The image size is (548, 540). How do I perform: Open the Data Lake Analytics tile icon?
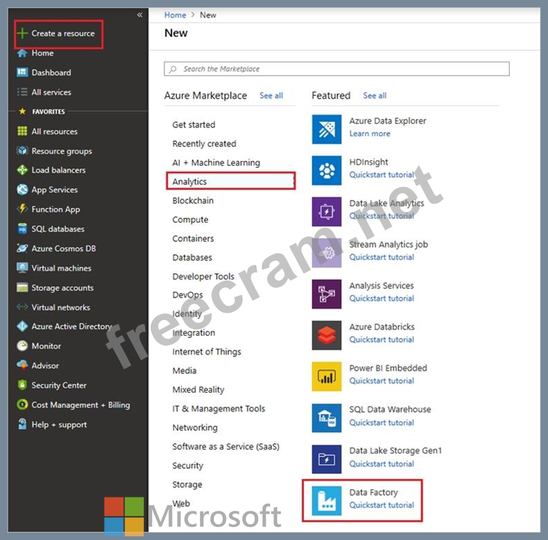(x=327, y=211)
